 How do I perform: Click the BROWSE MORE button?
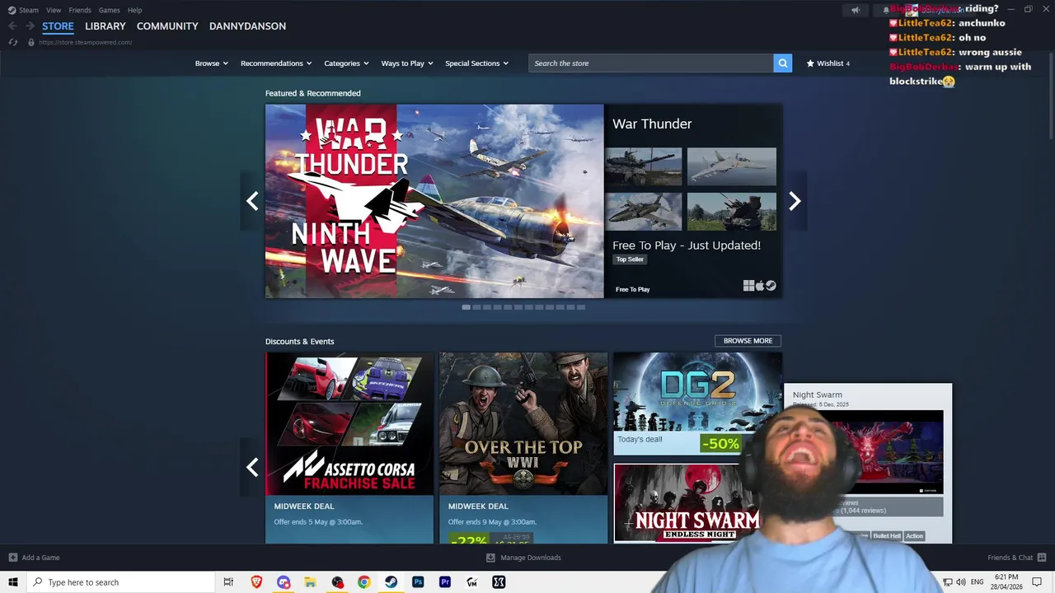tap(748, 341)
